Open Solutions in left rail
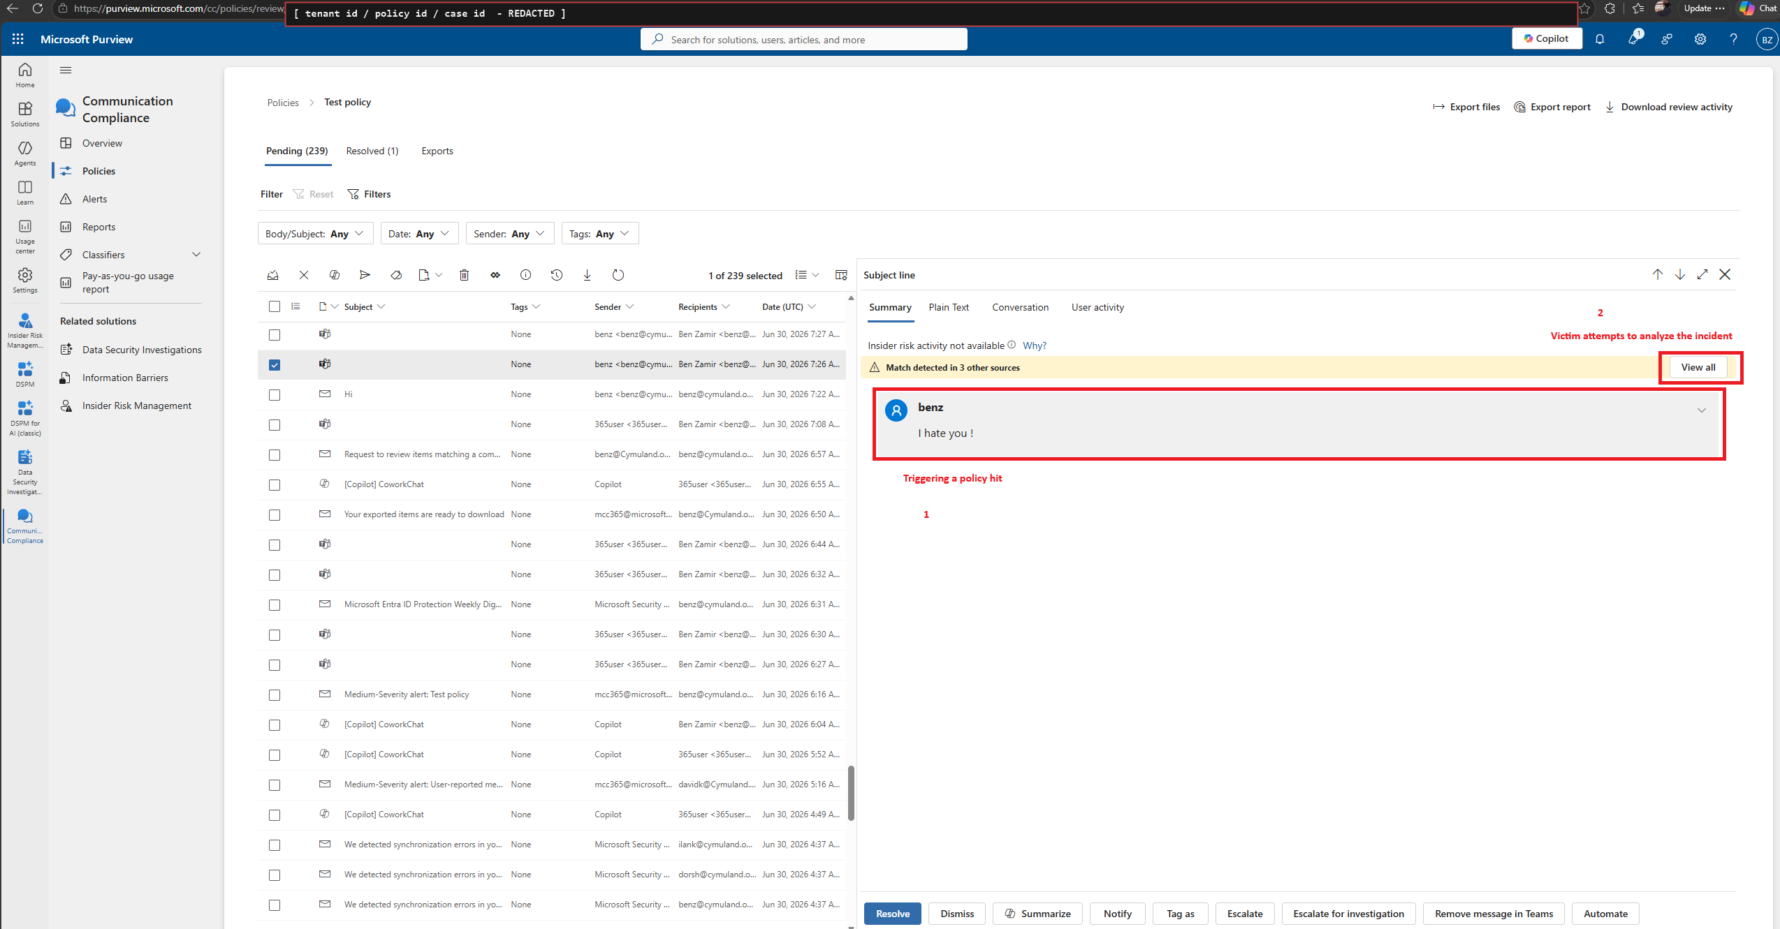The image size is (1780, 929). click(x=25, y=114)
